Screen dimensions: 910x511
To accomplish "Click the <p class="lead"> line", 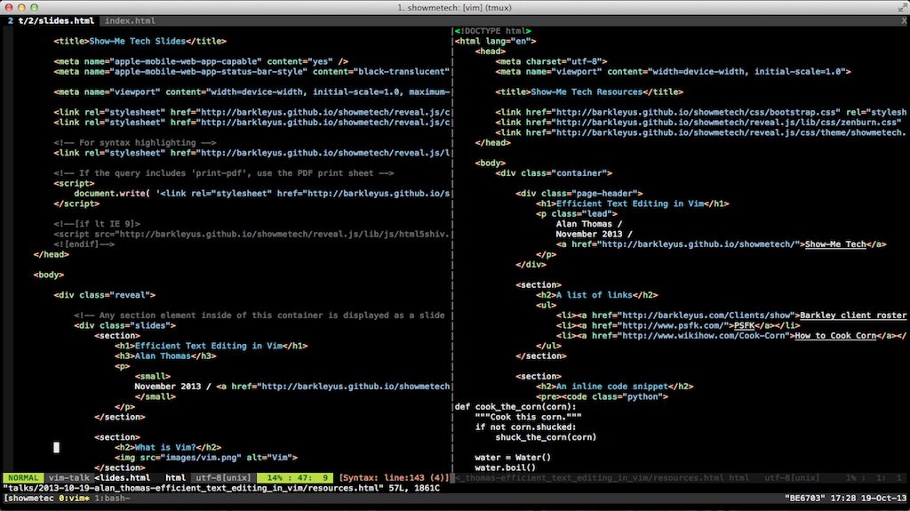I will pos(576,213).
